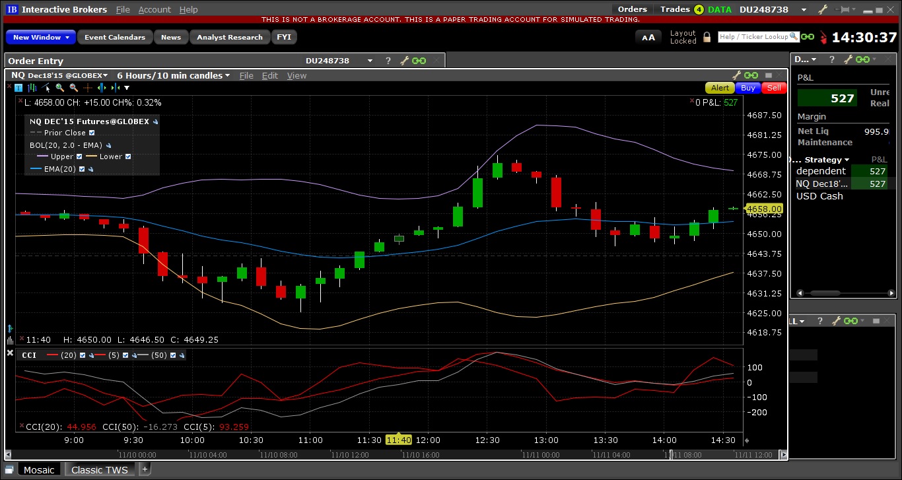Screen dimensions: 902x480
Task: Toggle the EMA(20) line checkbox
Action: tap(82, 169)
